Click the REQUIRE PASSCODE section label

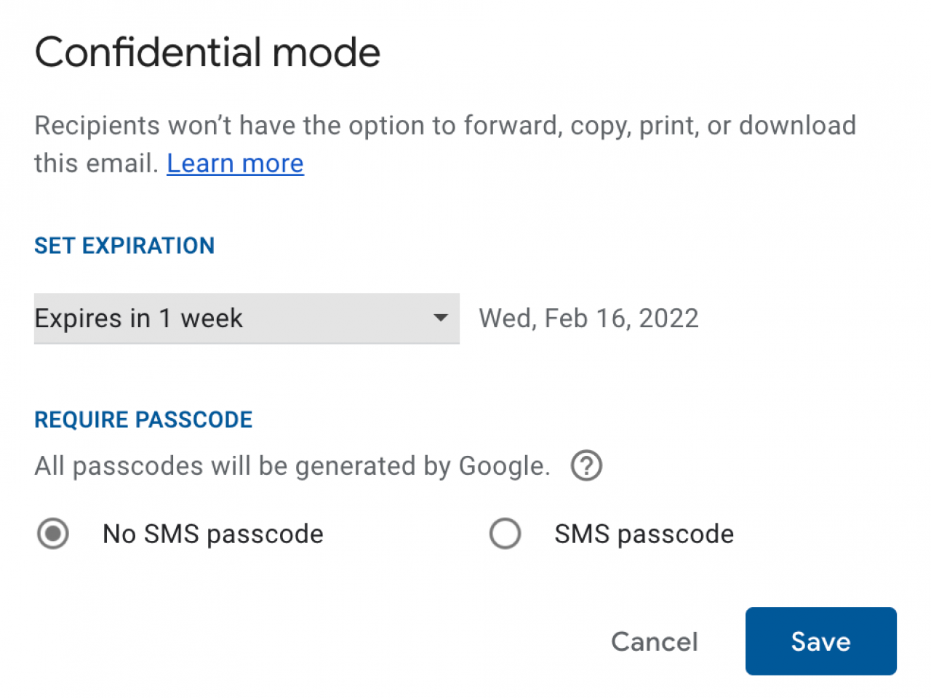pos(143,419)
